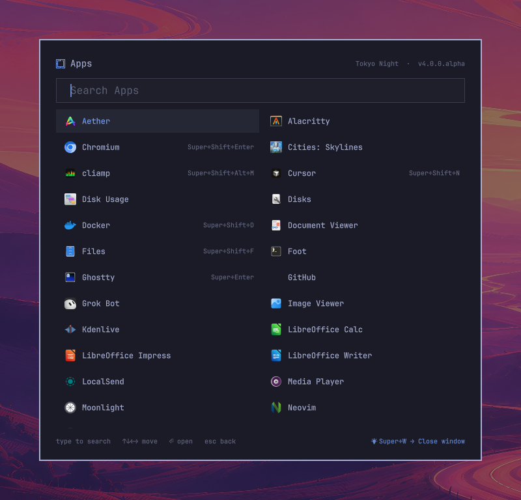Select the Moonlight entry name
The width and height of the screenshot is (521, 500).
click(x=103, y=408)
